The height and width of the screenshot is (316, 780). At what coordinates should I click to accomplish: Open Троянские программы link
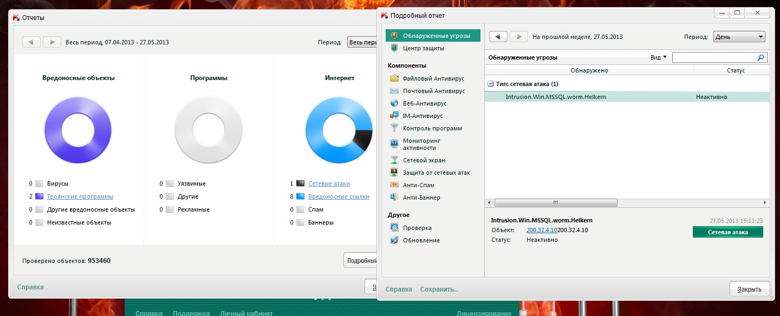click(80, 196)
